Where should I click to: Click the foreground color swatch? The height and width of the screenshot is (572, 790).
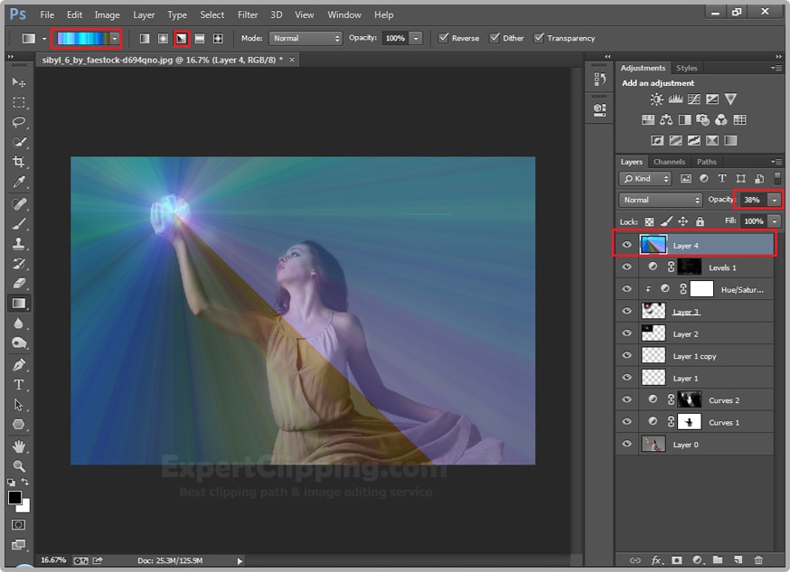point(14,498)
